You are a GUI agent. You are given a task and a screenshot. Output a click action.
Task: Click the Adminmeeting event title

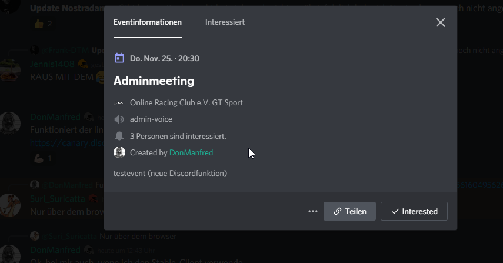pyautogui.click(x=154, y=81)
